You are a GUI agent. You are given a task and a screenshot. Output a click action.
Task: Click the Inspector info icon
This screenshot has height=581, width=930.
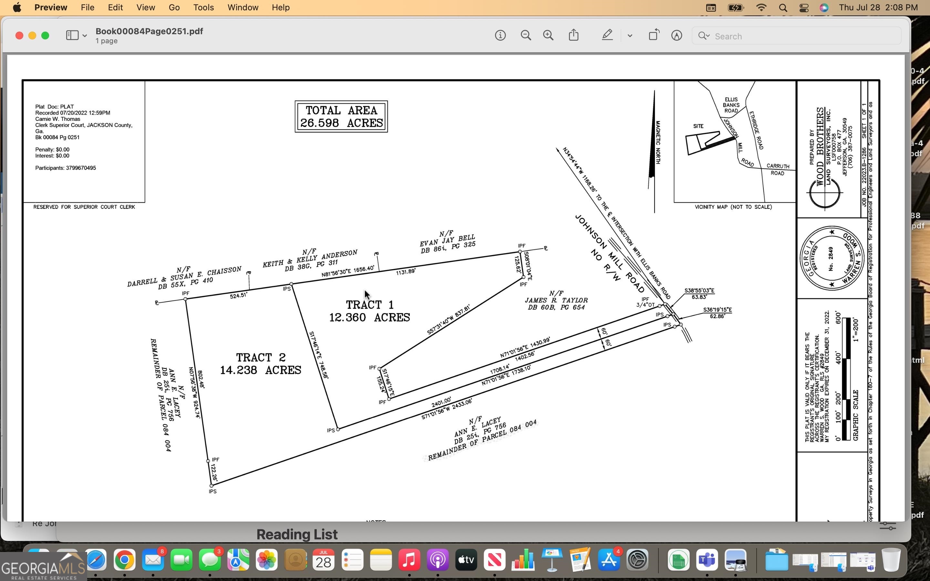click(x=500, y=36)
